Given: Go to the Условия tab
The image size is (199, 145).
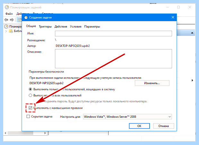Looking at the screenshot, I should click(75, 27).
